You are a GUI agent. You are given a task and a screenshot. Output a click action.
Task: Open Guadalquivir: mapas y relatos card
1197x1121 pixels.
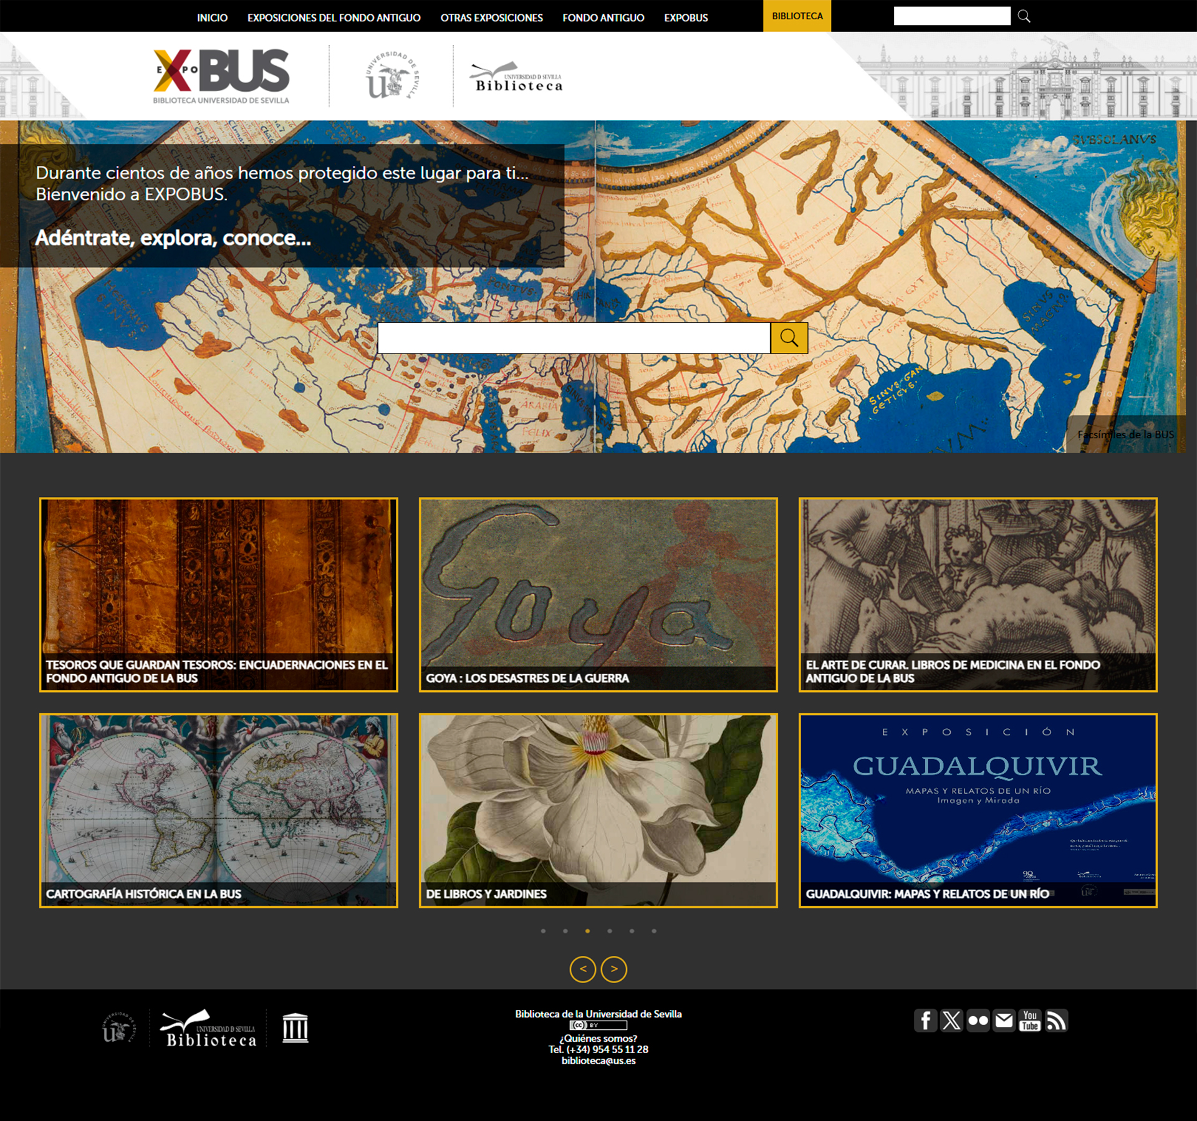click(978, 810)
